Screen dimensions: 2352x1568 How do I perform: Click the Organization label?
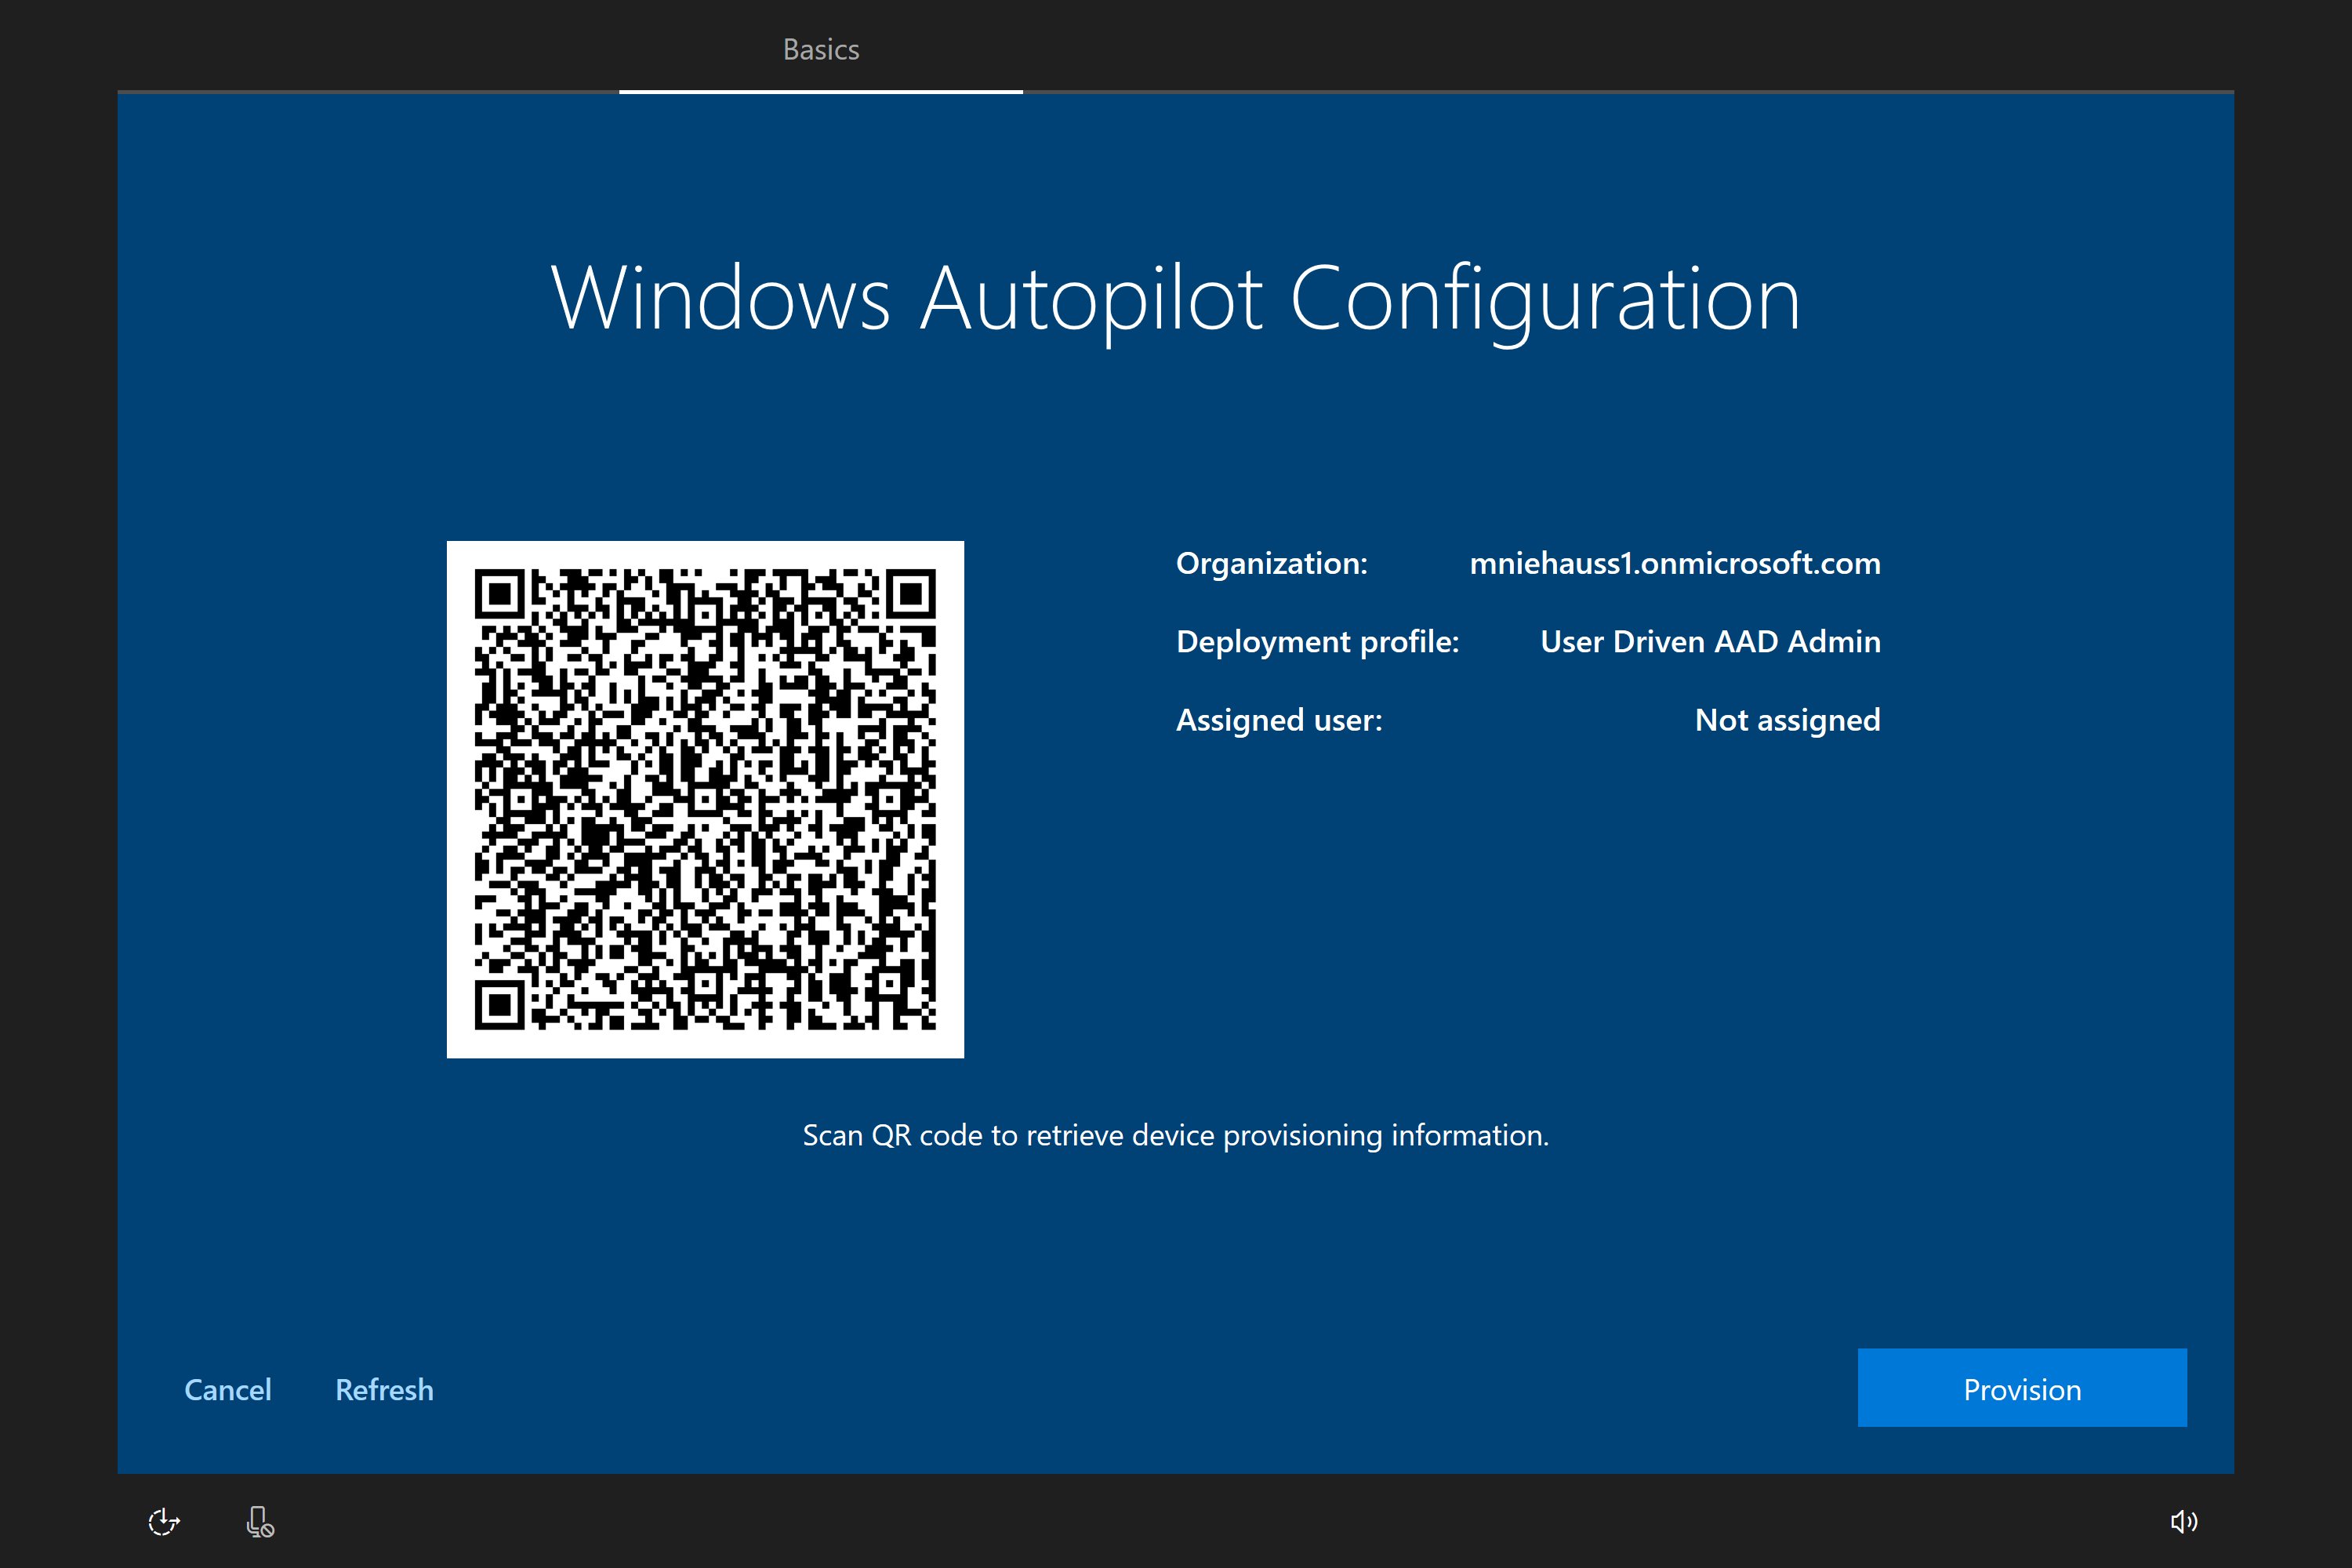pyautogui.click(x=1271, y=563)
